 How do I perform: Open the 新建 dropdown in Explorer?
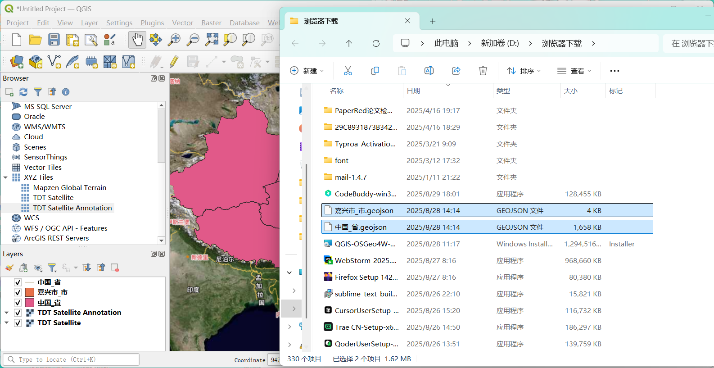coord(307,71)
